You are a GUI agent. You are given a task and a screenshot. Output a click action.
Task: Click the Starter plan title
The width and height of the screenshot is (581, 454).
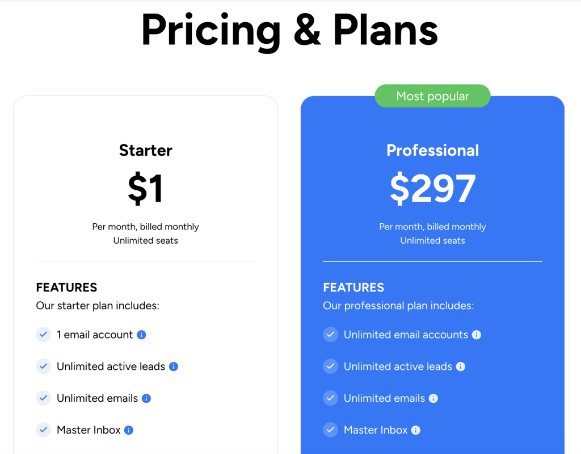coord(145,150)
